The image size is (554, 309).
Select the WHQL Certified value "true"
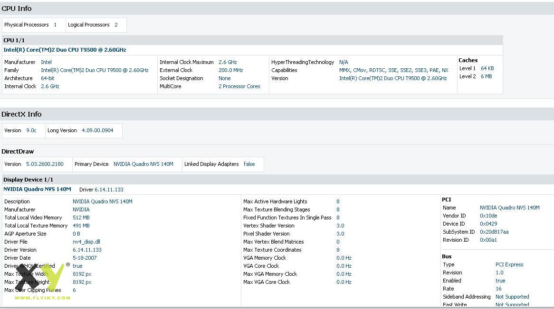click(77, 266)
